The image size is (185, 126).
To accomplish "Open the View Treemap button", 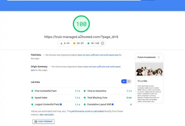I will pyautogui.click(x=43, y=121).
